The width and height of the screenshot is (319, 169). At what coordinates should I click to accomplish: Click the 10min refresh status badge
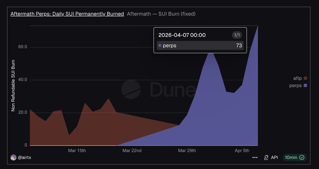295,158
